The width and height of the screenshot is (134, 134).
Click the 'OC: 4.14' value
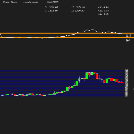103,7
